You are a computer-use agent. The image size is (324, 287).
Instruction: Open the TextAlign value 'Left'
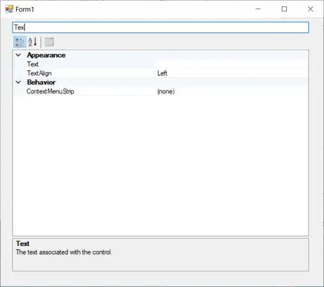pyautogui.click(x=162, y=73)
